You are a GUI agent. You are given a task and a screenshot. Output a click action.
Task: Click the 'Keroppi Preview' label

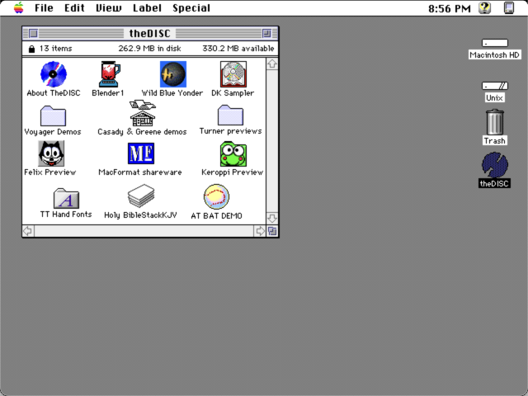[233, 172]
